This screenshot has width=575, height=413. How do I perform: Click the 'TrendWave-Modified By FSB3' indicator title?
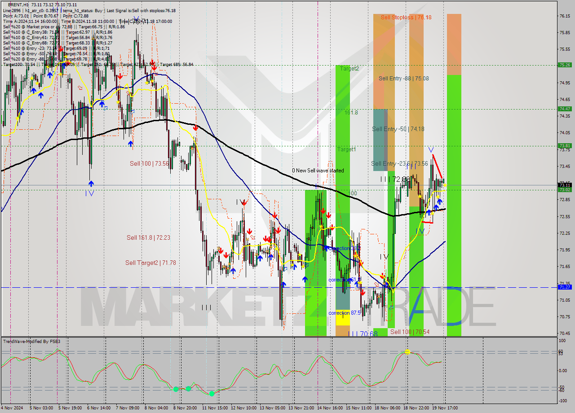pyautogui.click(x=32, y=342)
